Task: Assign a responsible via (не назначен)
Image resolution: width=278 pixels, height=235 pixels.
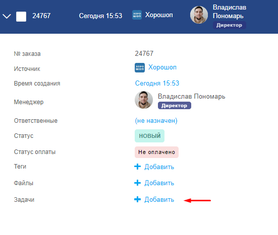Action: click(156, 121)
